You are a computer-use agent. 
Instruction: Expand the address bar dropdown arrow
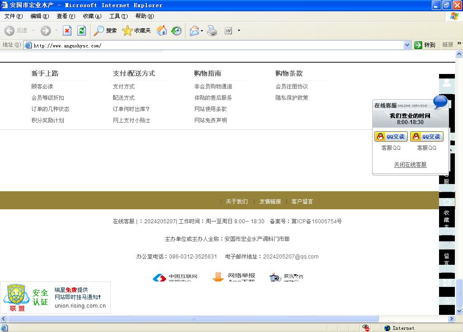click(x=407, y=45)
